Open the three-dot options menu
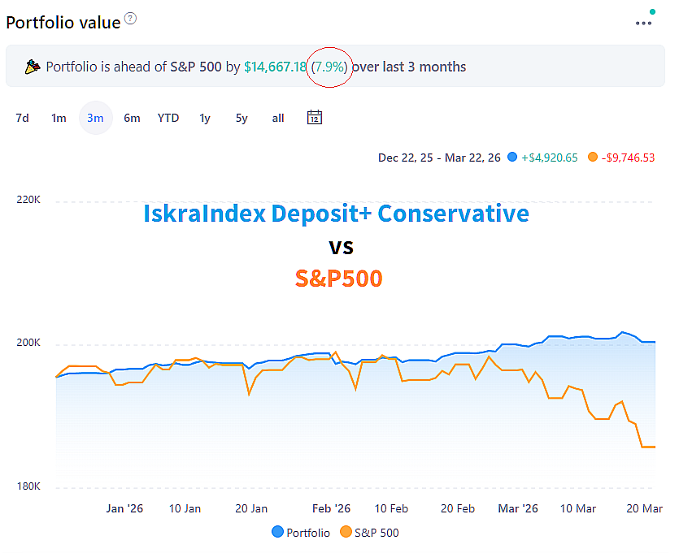Image resolution: width=679 pixels, height=553 pixels. click(x=643, y=23)
